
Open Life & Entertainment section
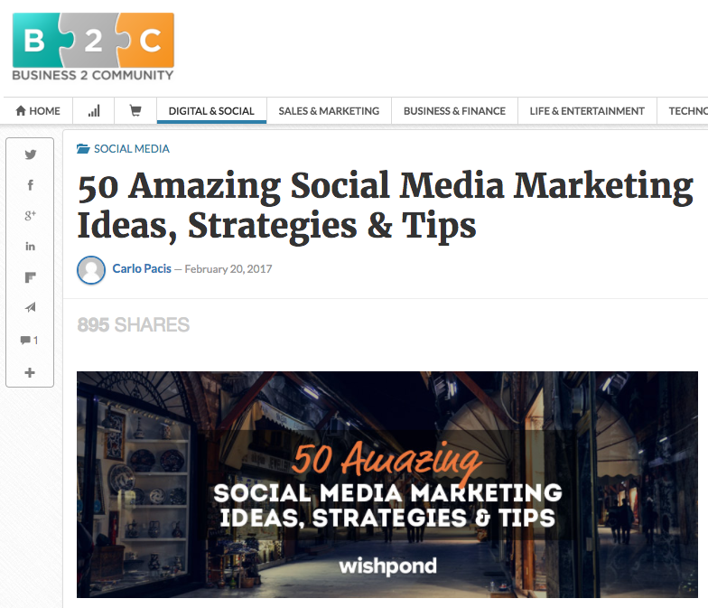click(587, 110)
